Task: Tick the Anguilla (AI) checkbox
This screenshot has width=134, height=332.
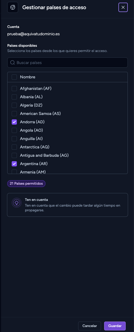Action: (14, 139)
